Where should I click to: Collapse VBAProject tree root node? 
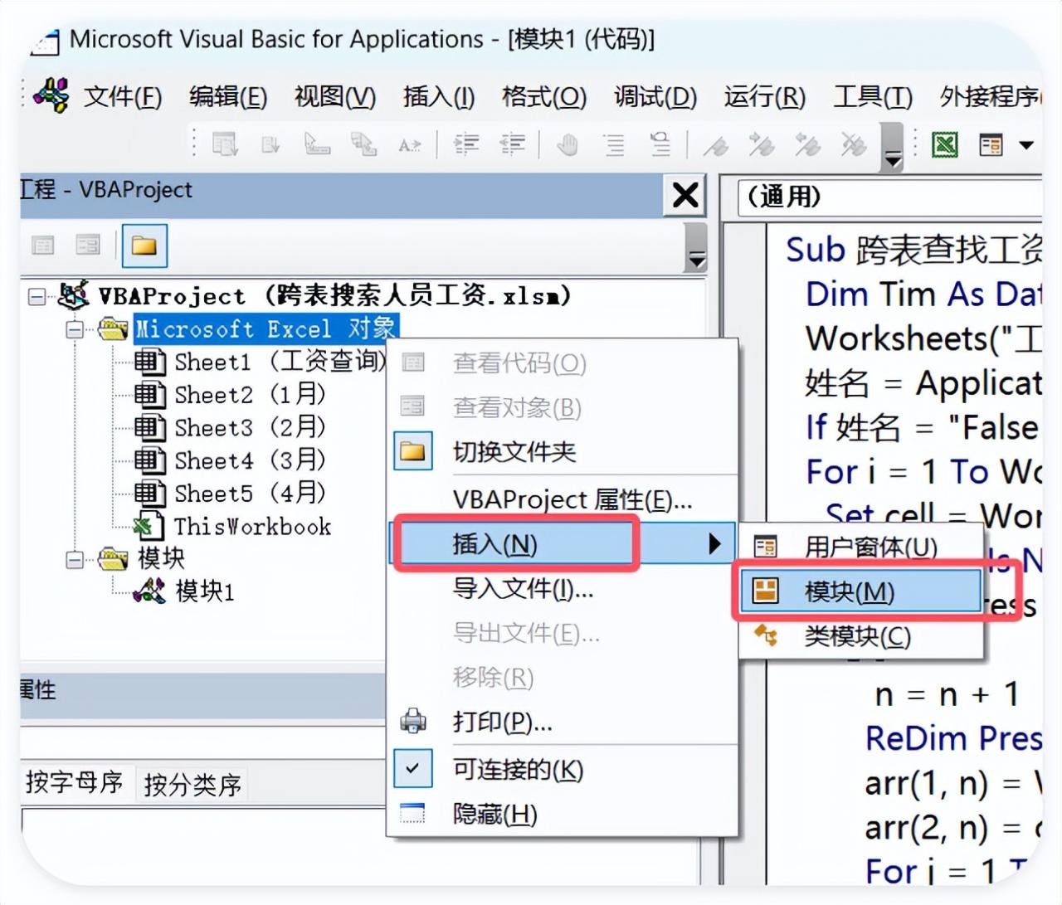(37, 296)
